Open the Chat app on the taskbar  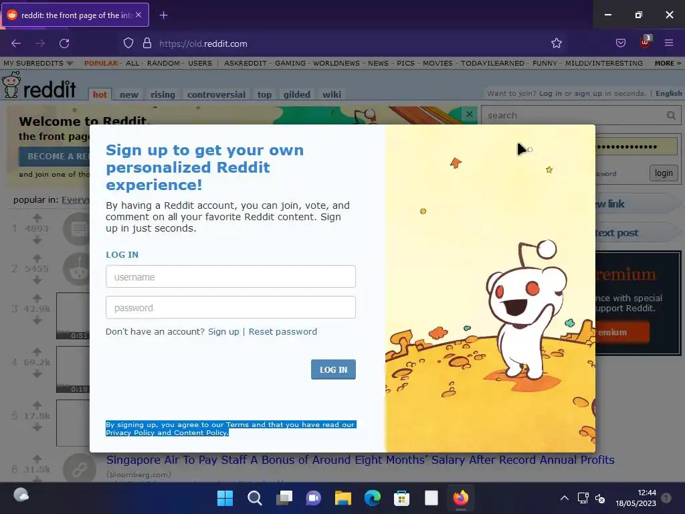point(313,498)
